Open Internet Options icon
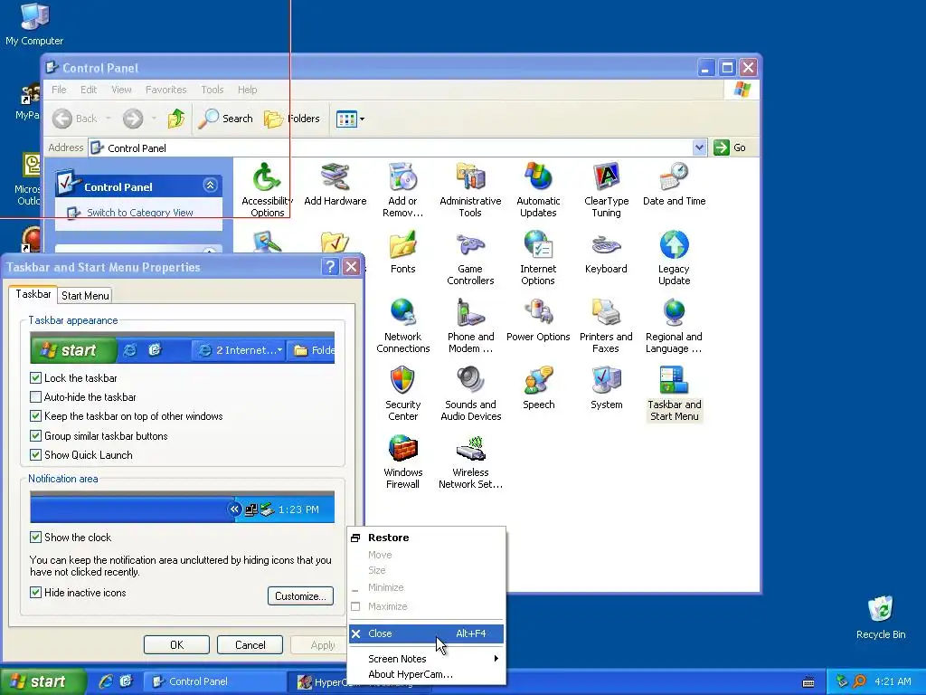Viewport: 926px width, 695px height. pos(538,258)
